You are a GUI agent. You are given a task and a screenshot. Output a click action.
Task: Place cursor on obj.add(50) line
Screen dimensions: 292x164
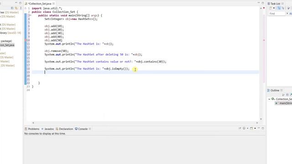pos(53,41)
